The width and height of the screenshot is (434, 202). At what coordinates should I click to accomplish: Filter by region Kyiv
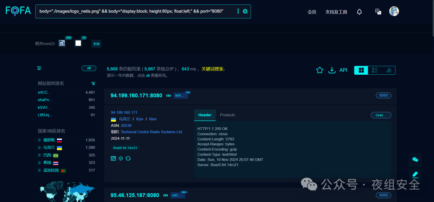(140, 119)
